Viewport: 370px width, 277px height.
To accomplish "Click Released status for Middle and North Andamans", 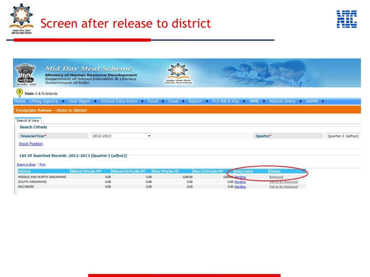I will click(276, 177).
